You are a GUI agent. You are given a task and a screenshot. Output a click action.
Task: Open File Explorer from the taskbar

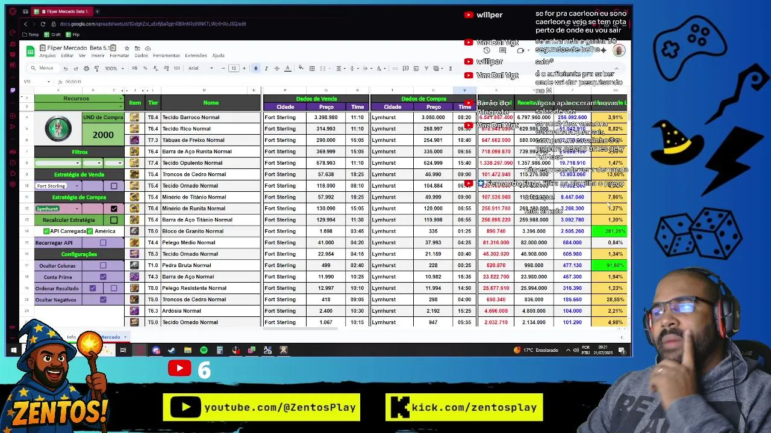pyautogui.click(x=187, y=350)
